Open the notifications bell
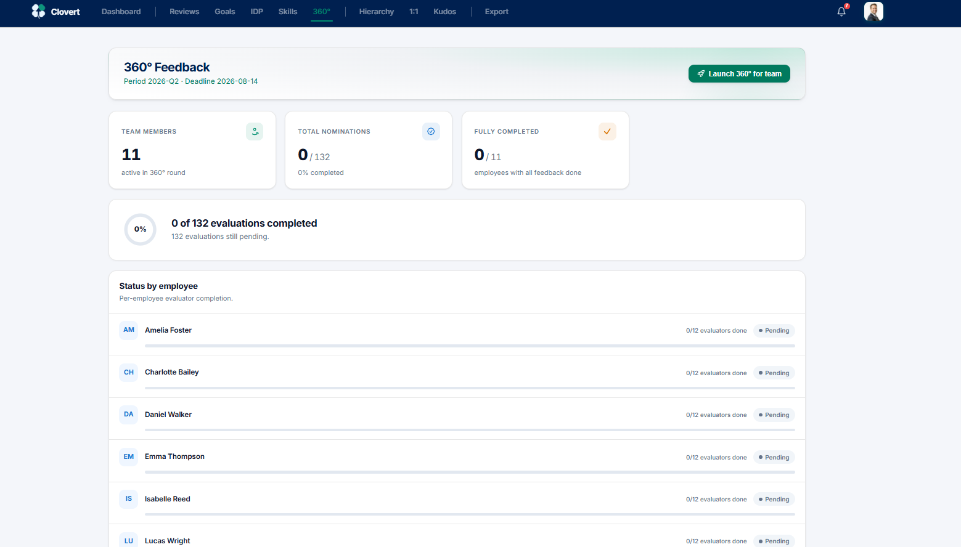The width and height of the screenshot is (961, 547). tap(841, 11)
